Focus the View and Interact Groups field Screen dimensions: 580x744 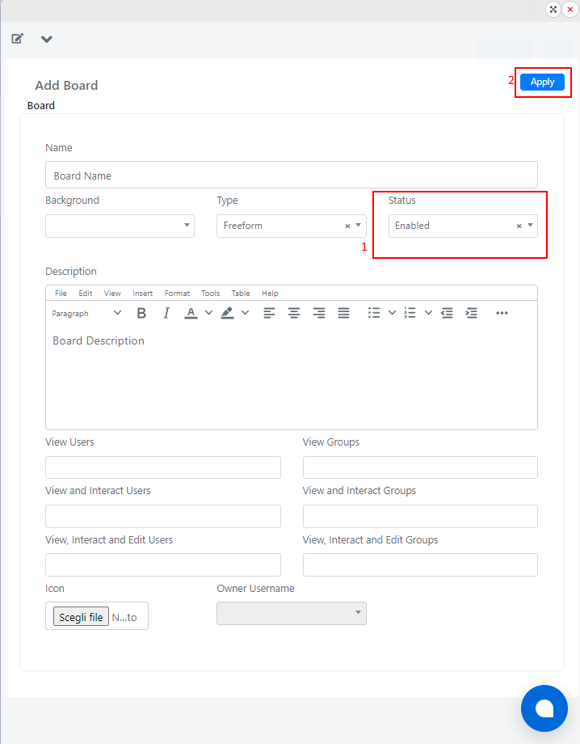point(420,516)
